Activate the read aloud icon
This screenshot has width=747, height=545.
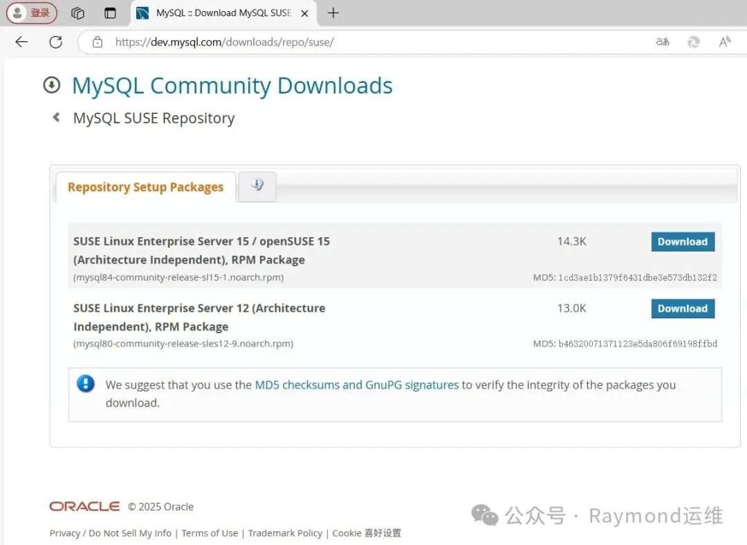725,42
